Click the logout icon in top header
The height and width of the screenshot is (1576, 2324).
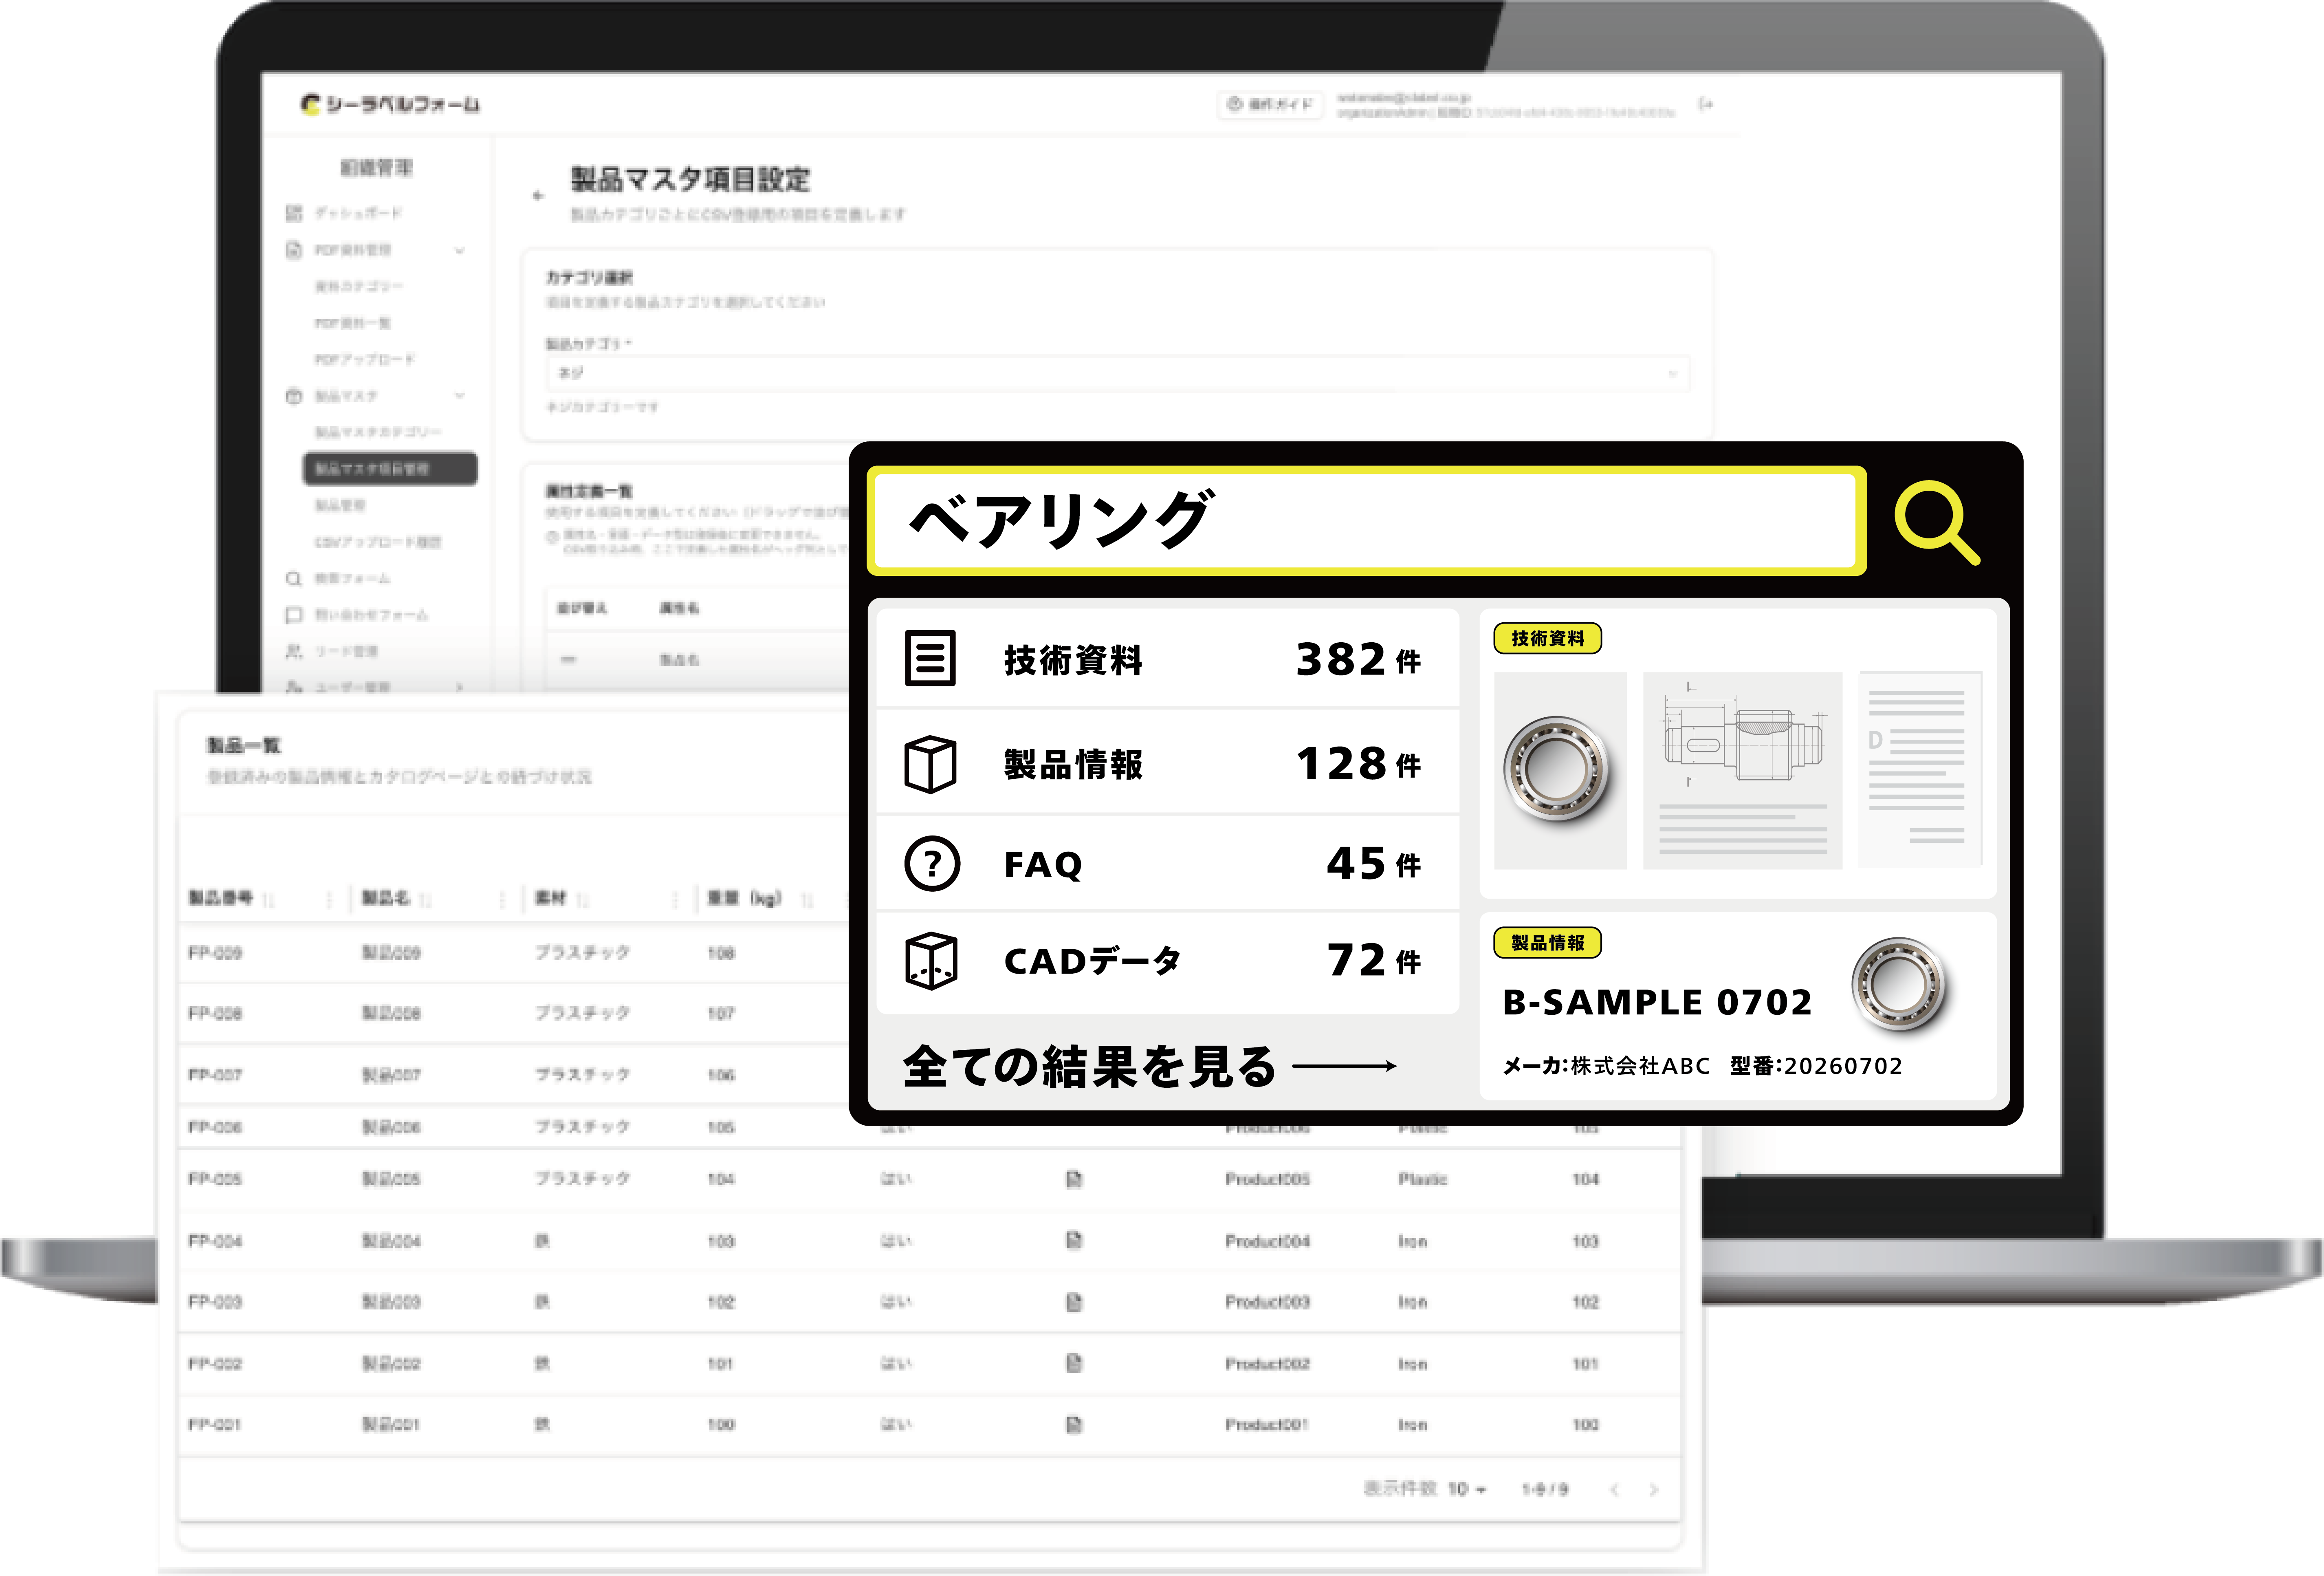[x=1706, y=104]
